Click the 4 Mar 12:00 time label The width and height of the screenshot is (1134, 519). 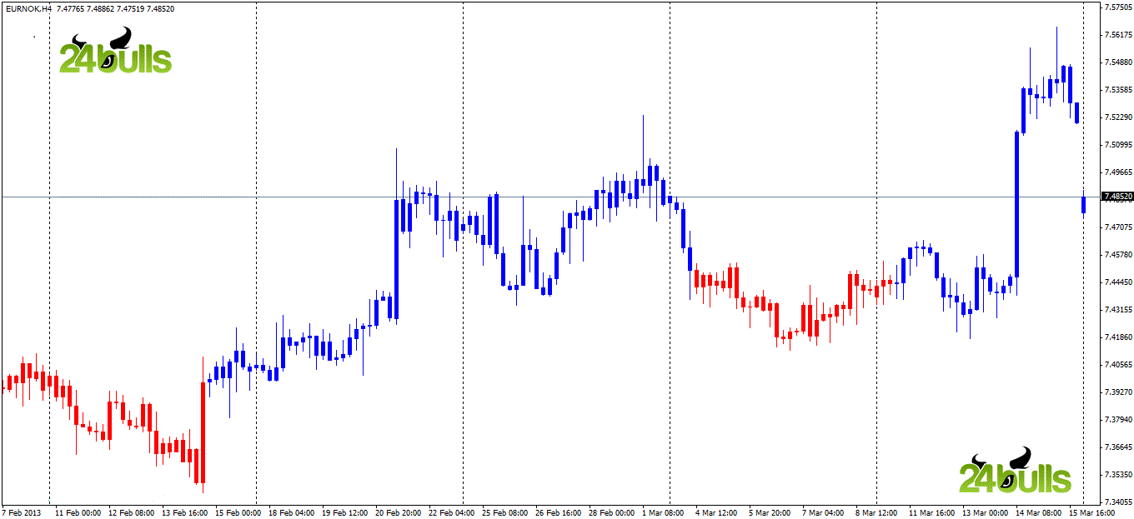(716, 513)
